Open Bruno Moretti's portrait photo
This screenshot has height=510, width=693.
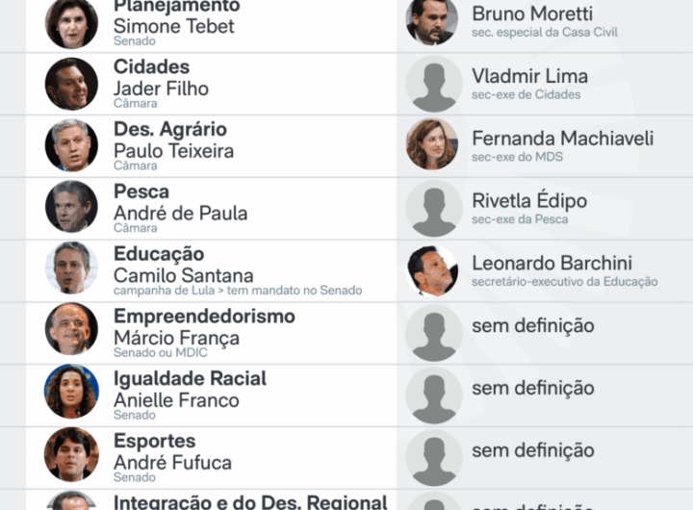[433, 22]
